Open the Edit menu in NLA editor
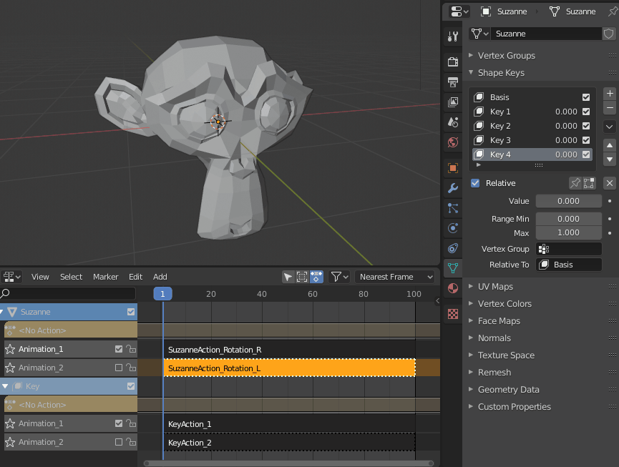619x467 pixels. pyautogui.click(x=135, y=277)
